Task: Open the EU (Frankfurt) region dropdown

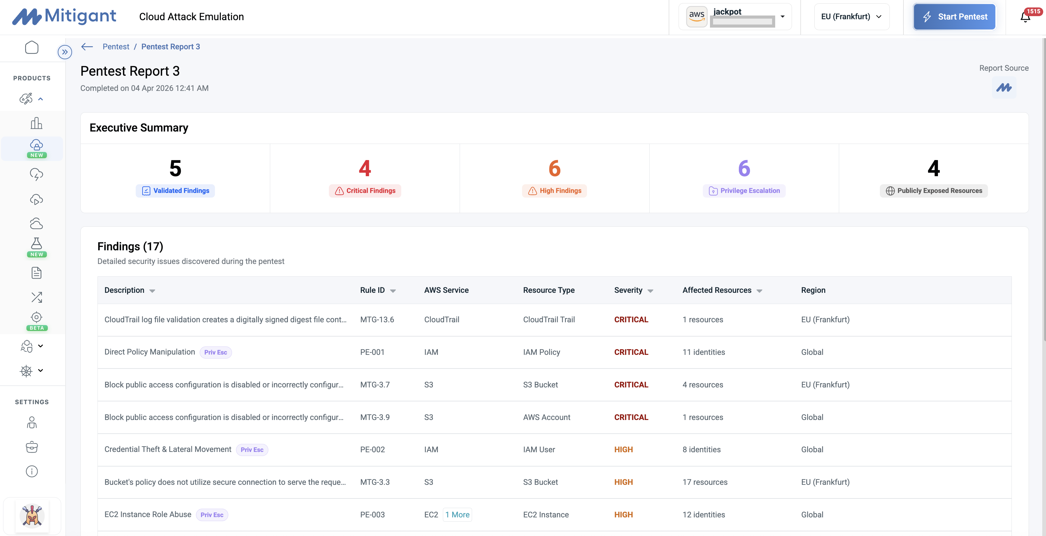Action: 852,17
